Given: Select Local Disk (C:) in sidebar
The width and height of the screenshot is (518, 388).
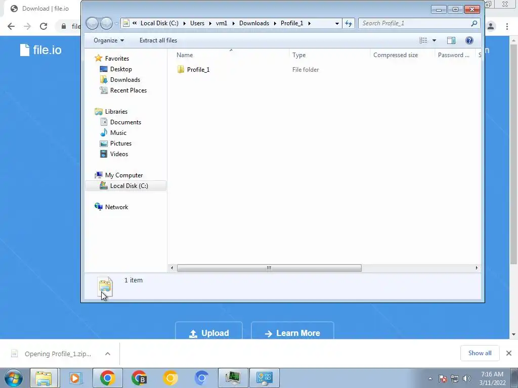Looking at the screenshot, I should point(126,186).
